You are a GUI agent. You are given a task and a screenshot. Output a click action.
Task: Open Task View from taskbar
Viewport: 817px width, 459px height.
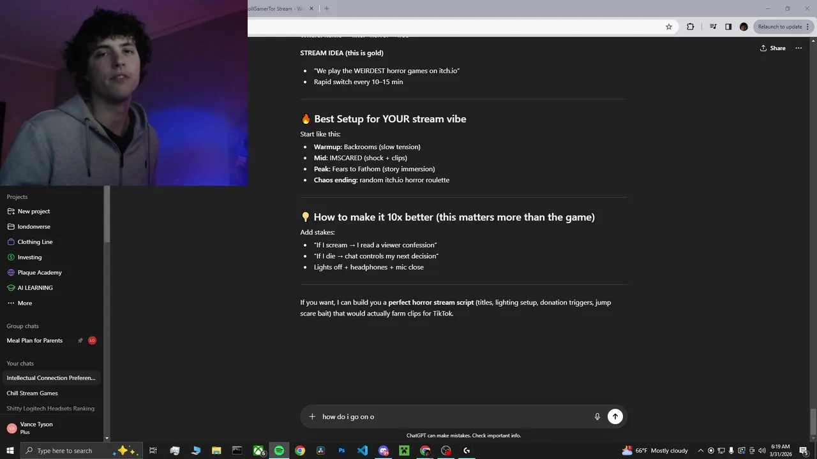coord(153,451)
